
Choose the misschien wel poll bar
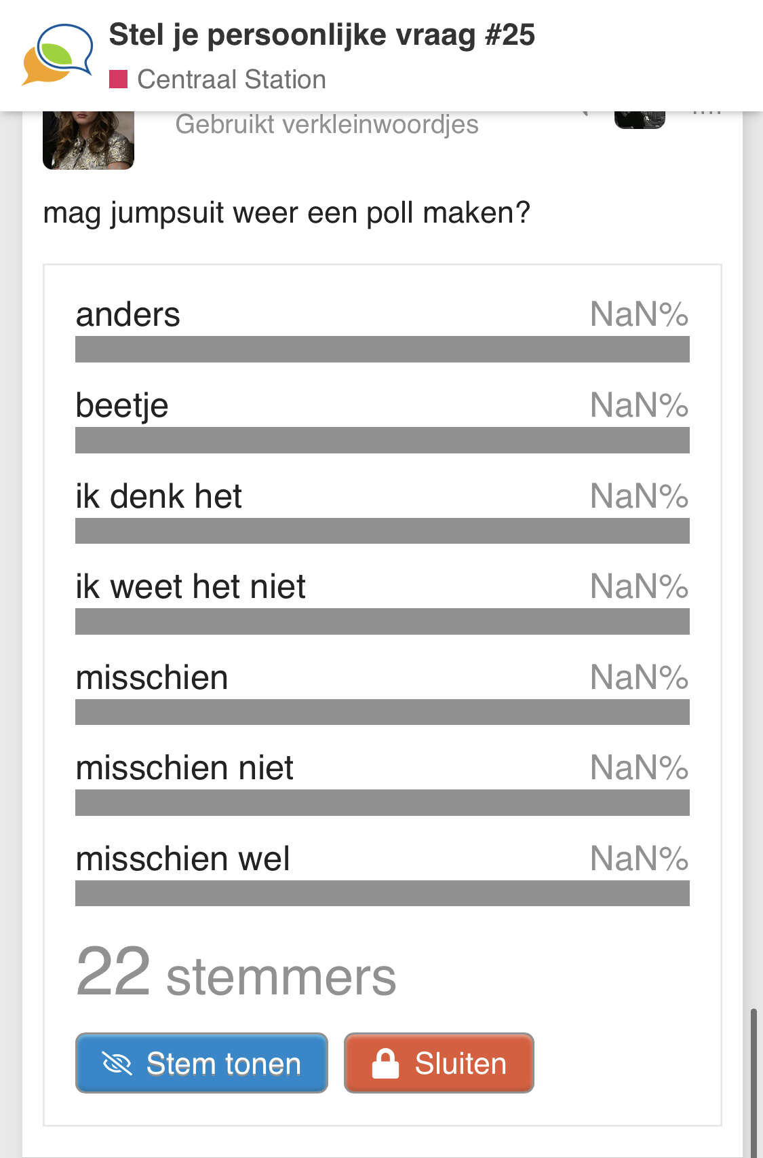[x=382, y=893]
